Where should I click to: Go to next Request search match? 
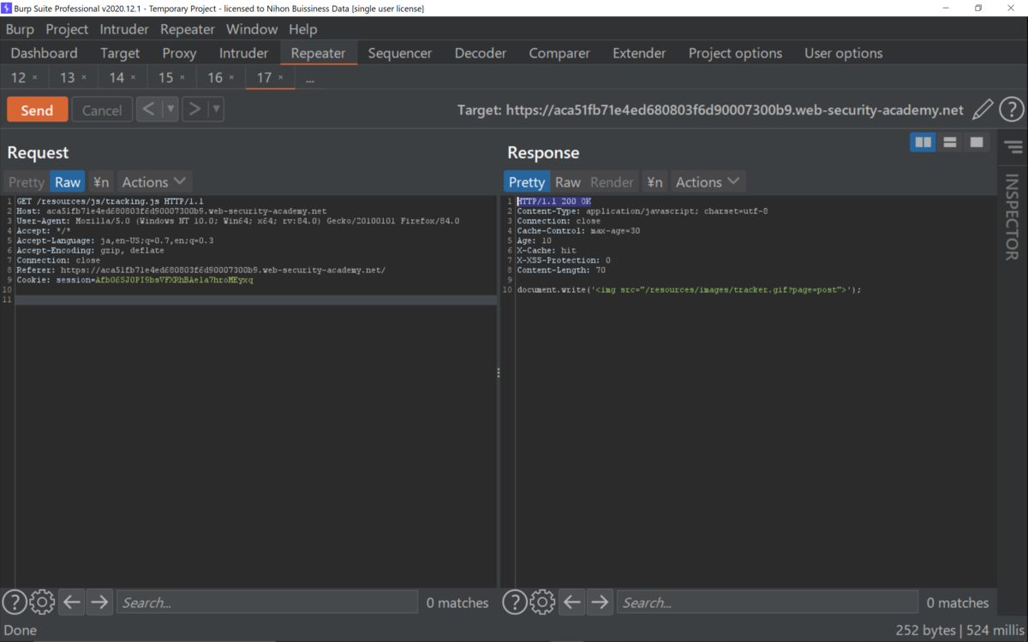(x=99, y=603)
